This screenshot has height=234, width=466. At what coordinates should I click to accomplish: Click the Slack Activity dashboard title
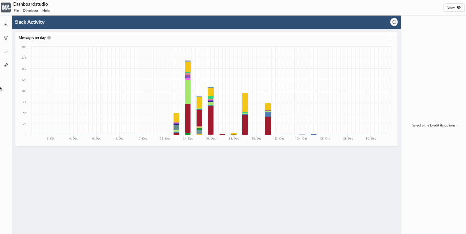(30, 22)
